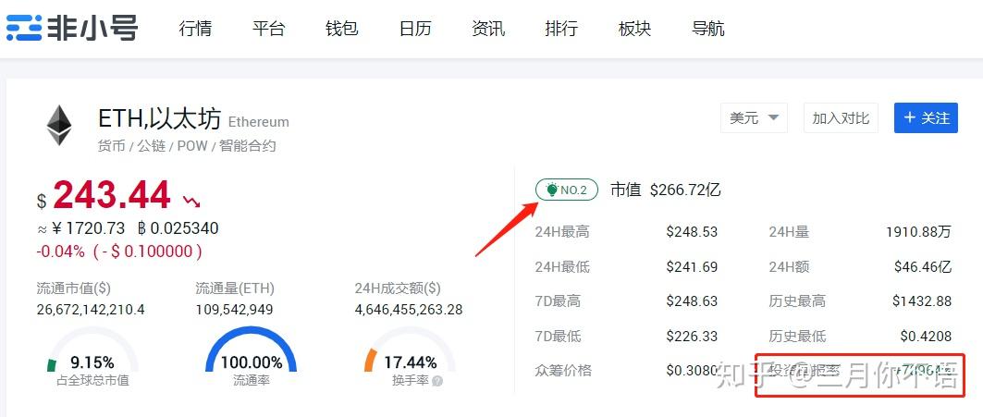Click the 货币 tag link
The height and width of the screenshot is (417, 983).
112,146
